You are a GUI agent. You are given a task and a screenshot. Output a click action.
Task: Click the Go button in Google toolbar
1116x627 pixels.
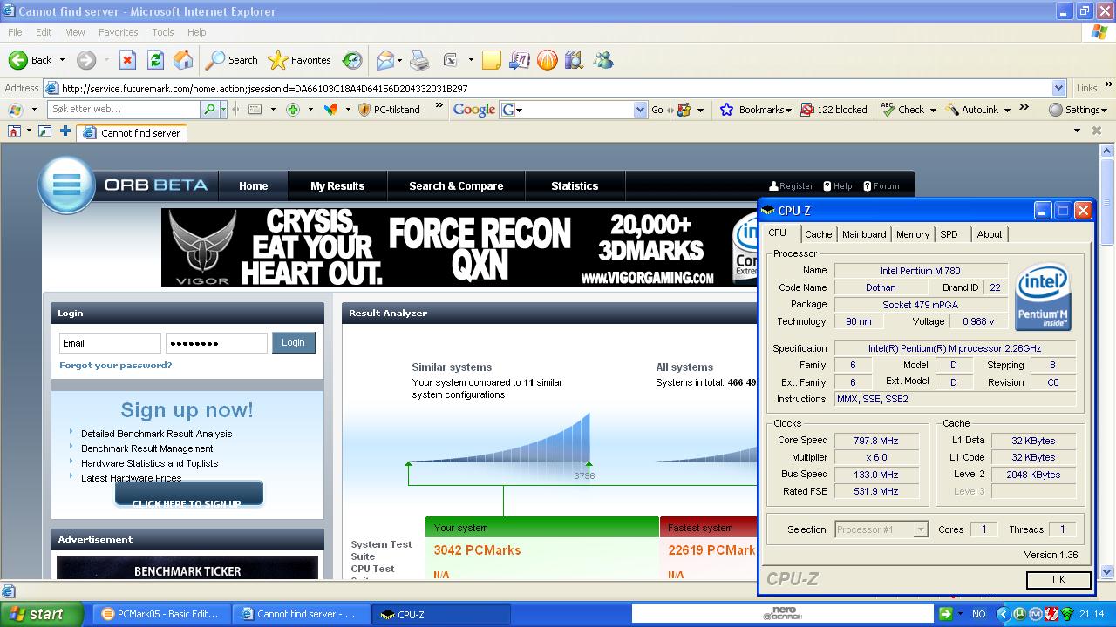pos(657,110)
